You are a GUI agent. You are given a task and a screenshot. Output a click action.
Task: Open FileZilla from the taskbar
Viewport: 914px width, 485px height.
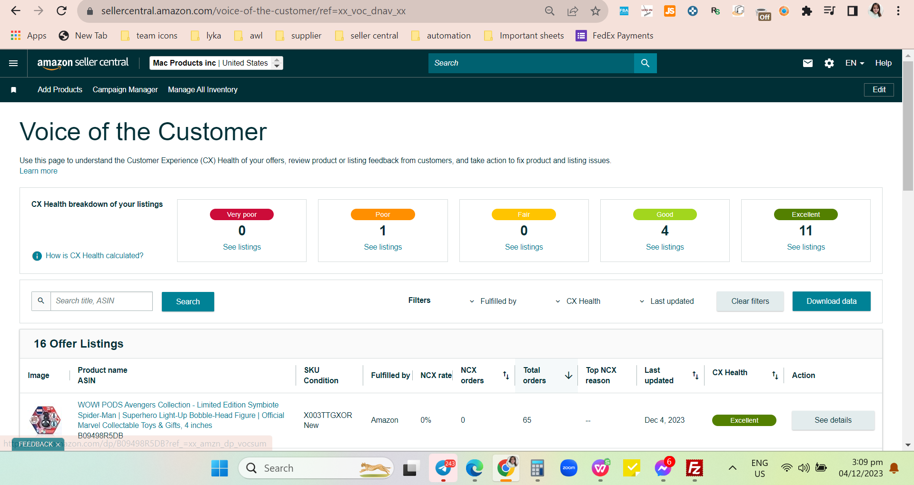pyautogui.click(x=695, y=468)
